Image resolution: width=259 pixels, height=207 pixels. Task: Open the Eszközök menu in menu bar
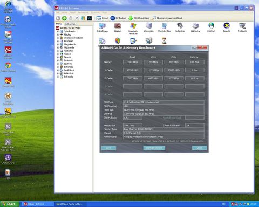point(95,12)
